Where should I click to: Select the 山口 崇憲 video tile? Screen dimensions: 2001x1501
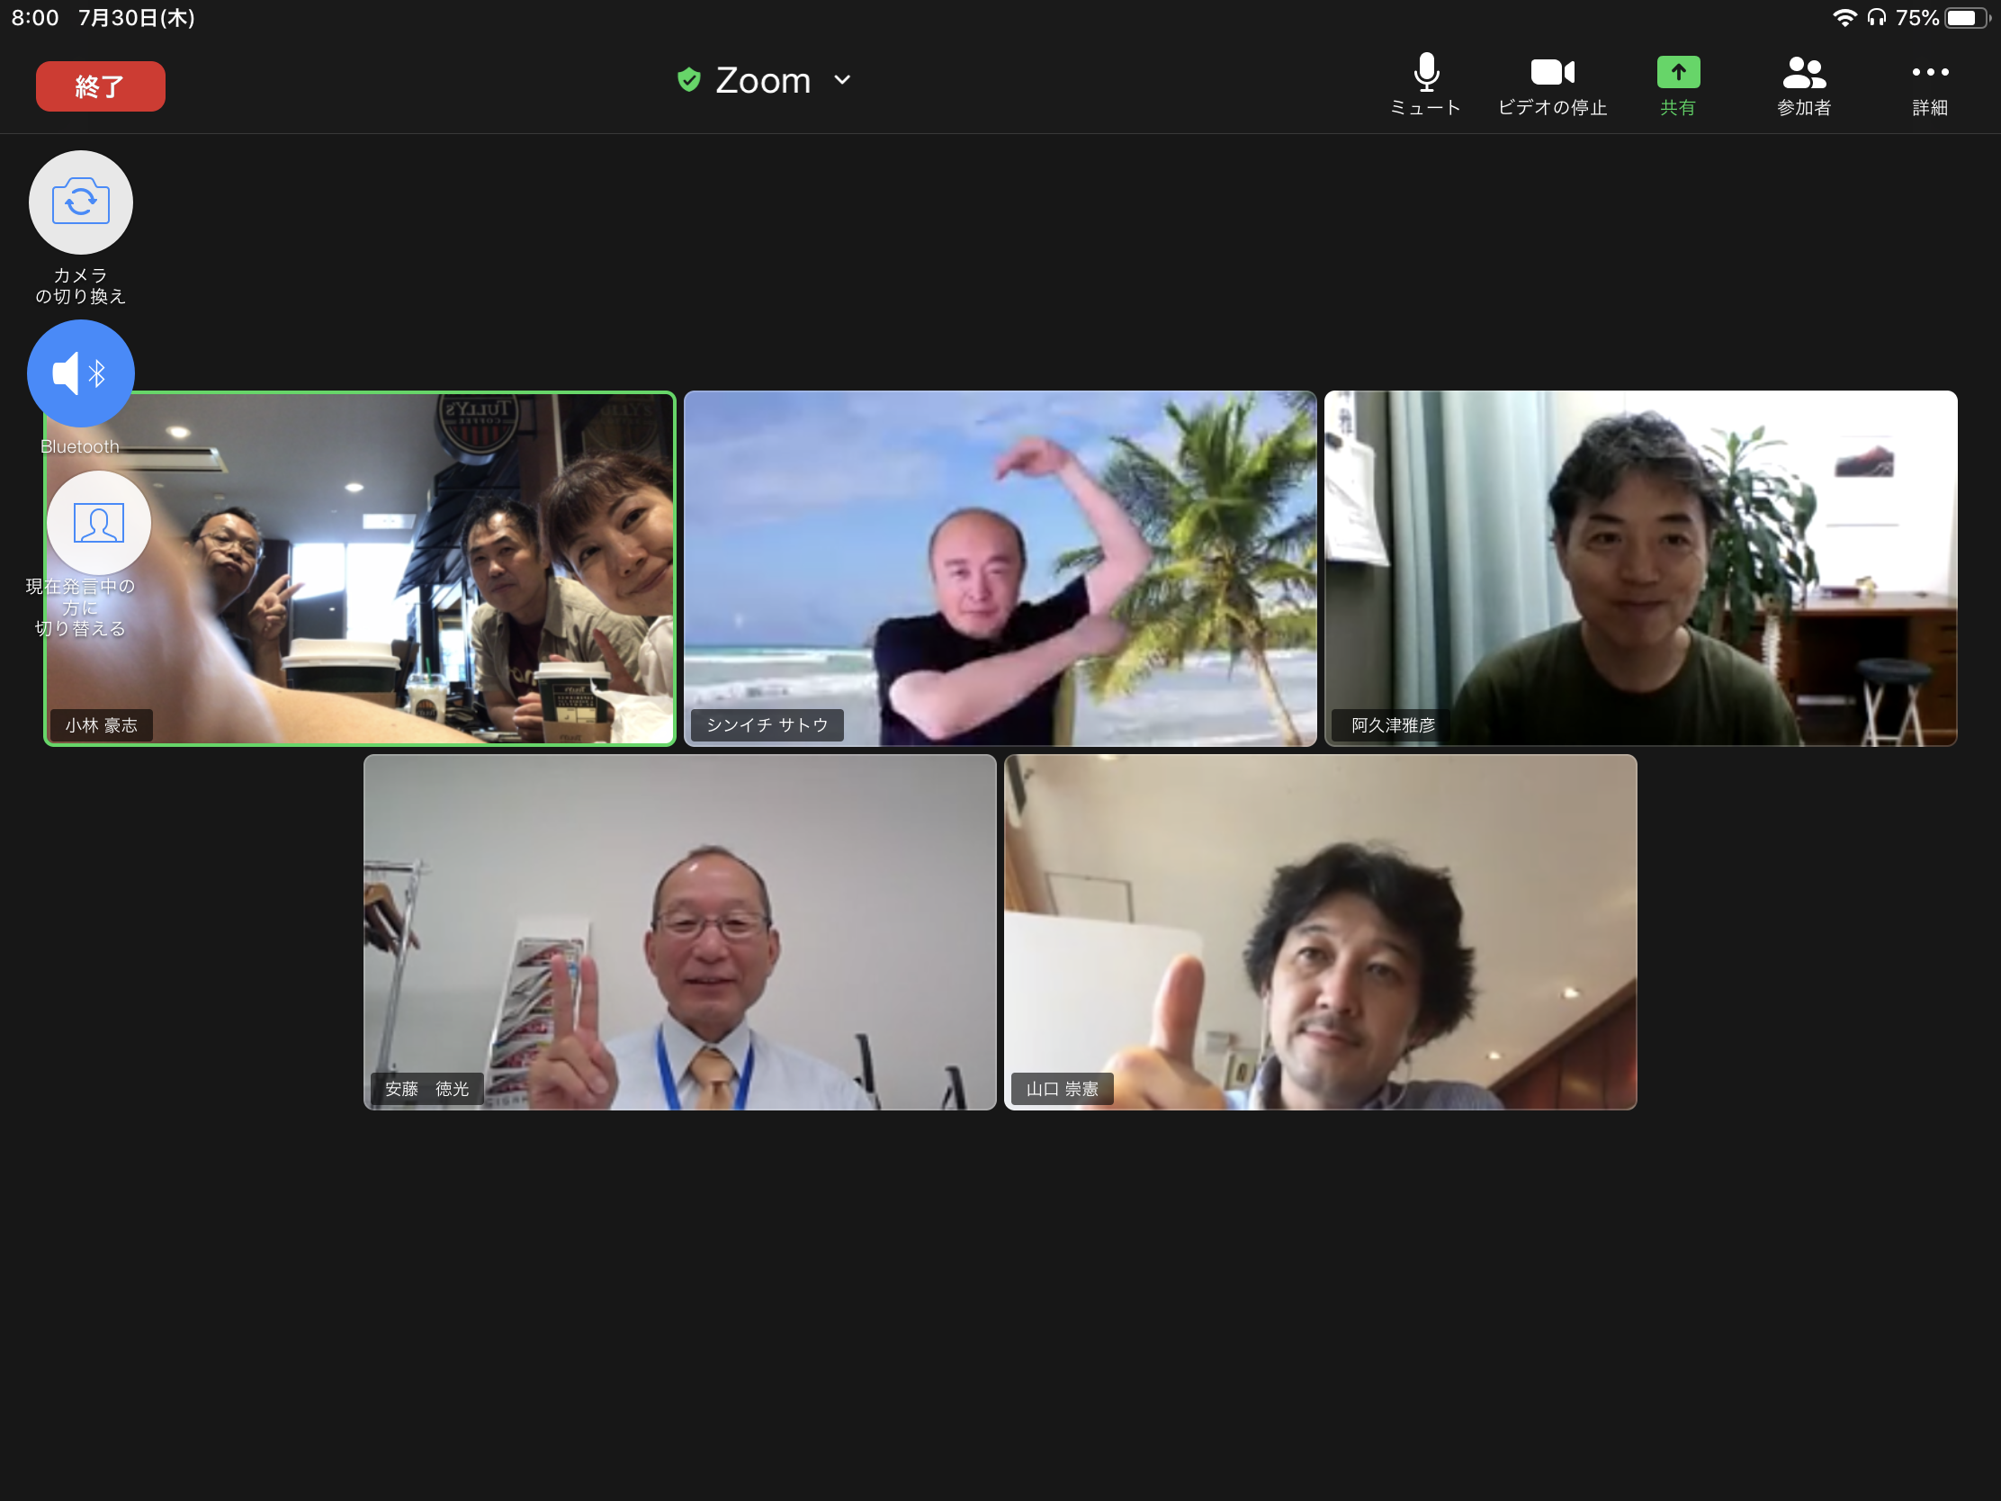(x=1320, y=932)
